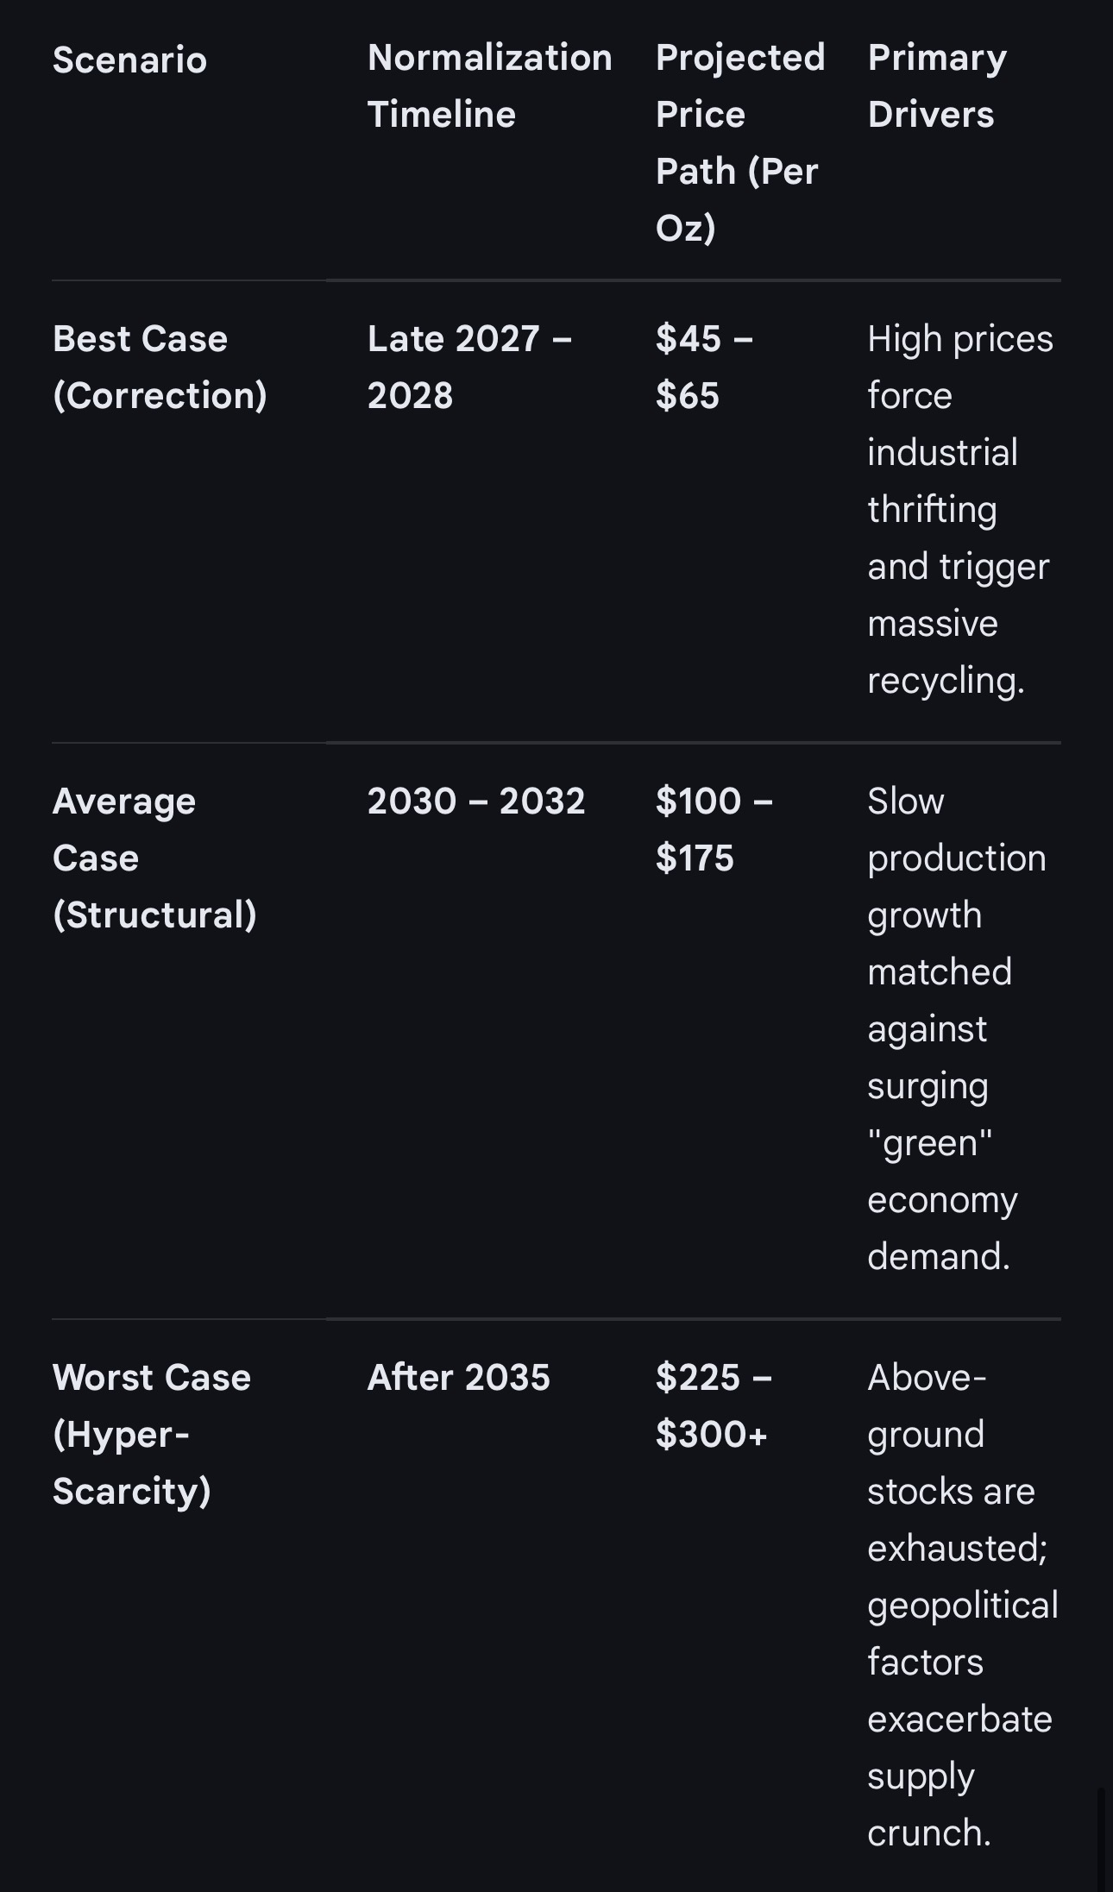The width and height of the screenshot is (1113, 1892).
Task: Click the Primary Drivers column header
Action: tap(936, 85)
